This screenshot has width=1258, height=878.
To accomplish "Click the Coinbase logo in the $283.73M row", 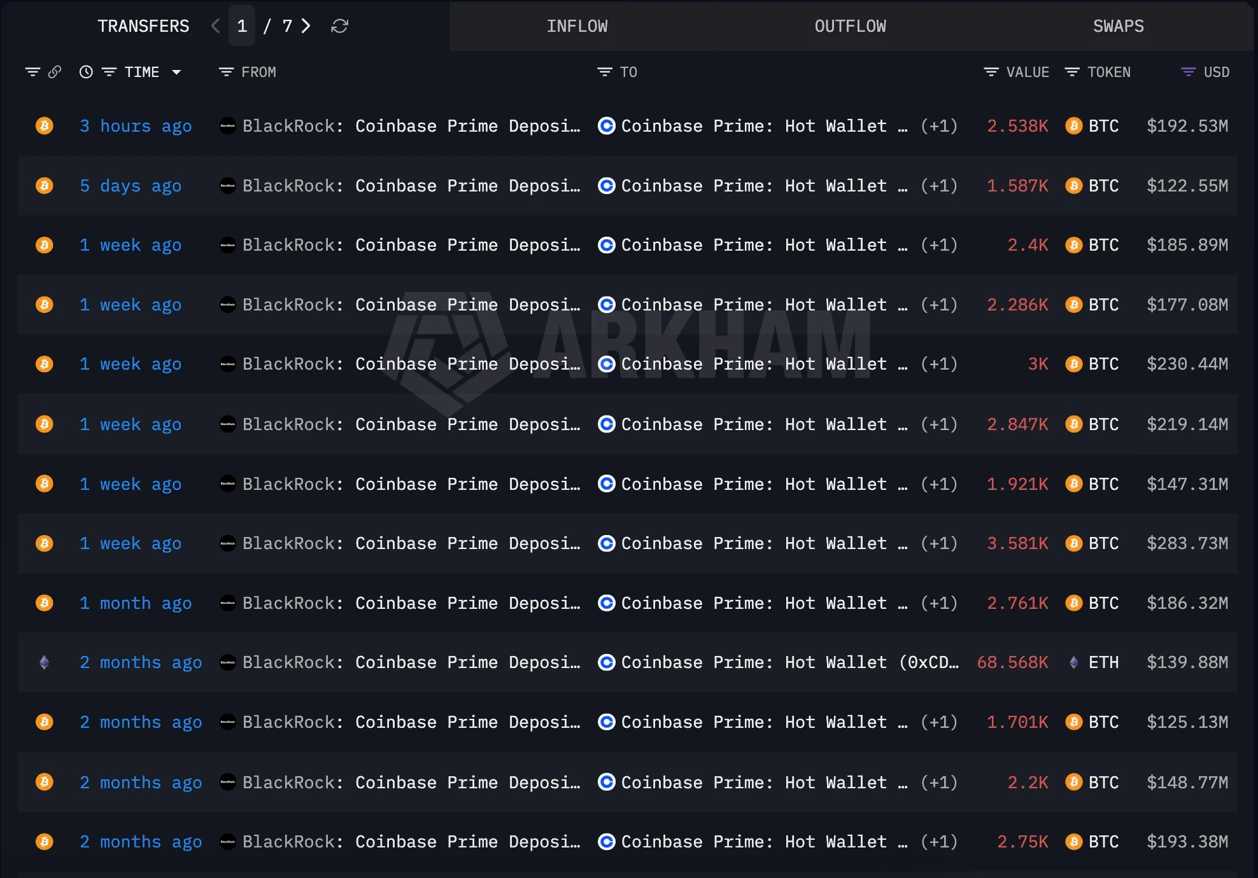I will 607,543.
